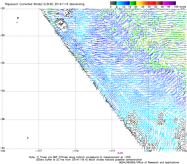Click the 'NOAA/NESDIS/Office of Research and Applications' credit
The height and width of the screenshot is (164, 187).
(x=149, y=162)
